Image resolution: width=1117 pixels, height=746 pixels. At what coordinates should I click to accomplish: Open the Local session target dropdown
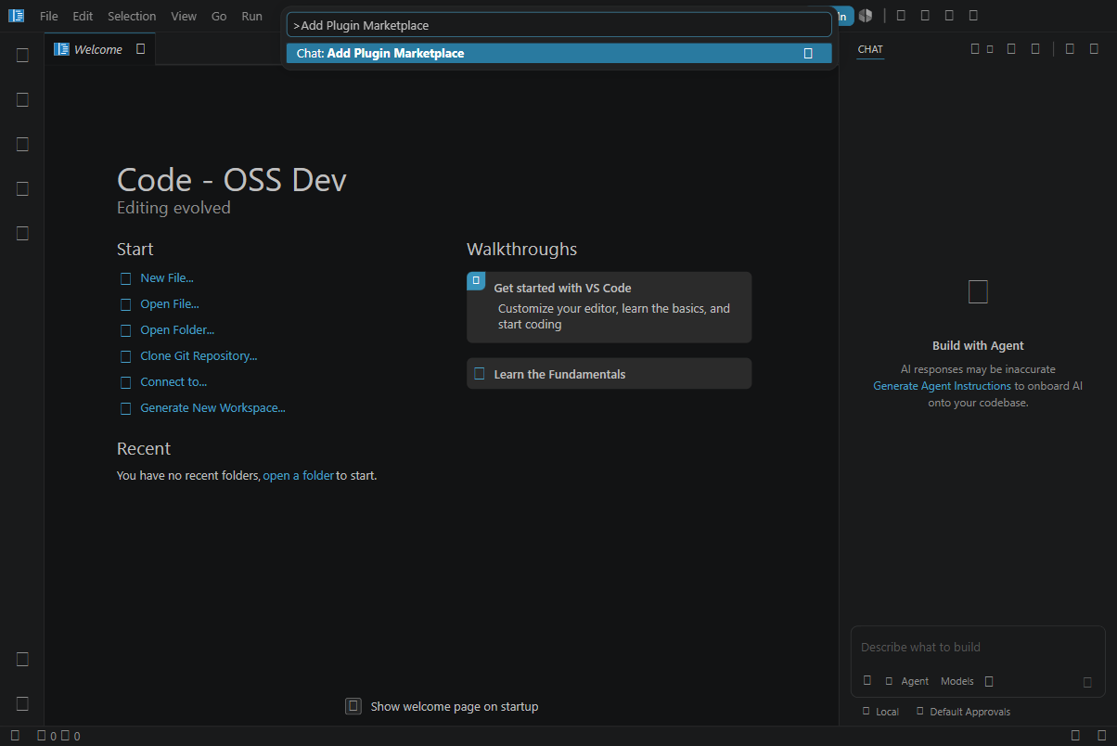pyautogui.click(x=880, y=712)
